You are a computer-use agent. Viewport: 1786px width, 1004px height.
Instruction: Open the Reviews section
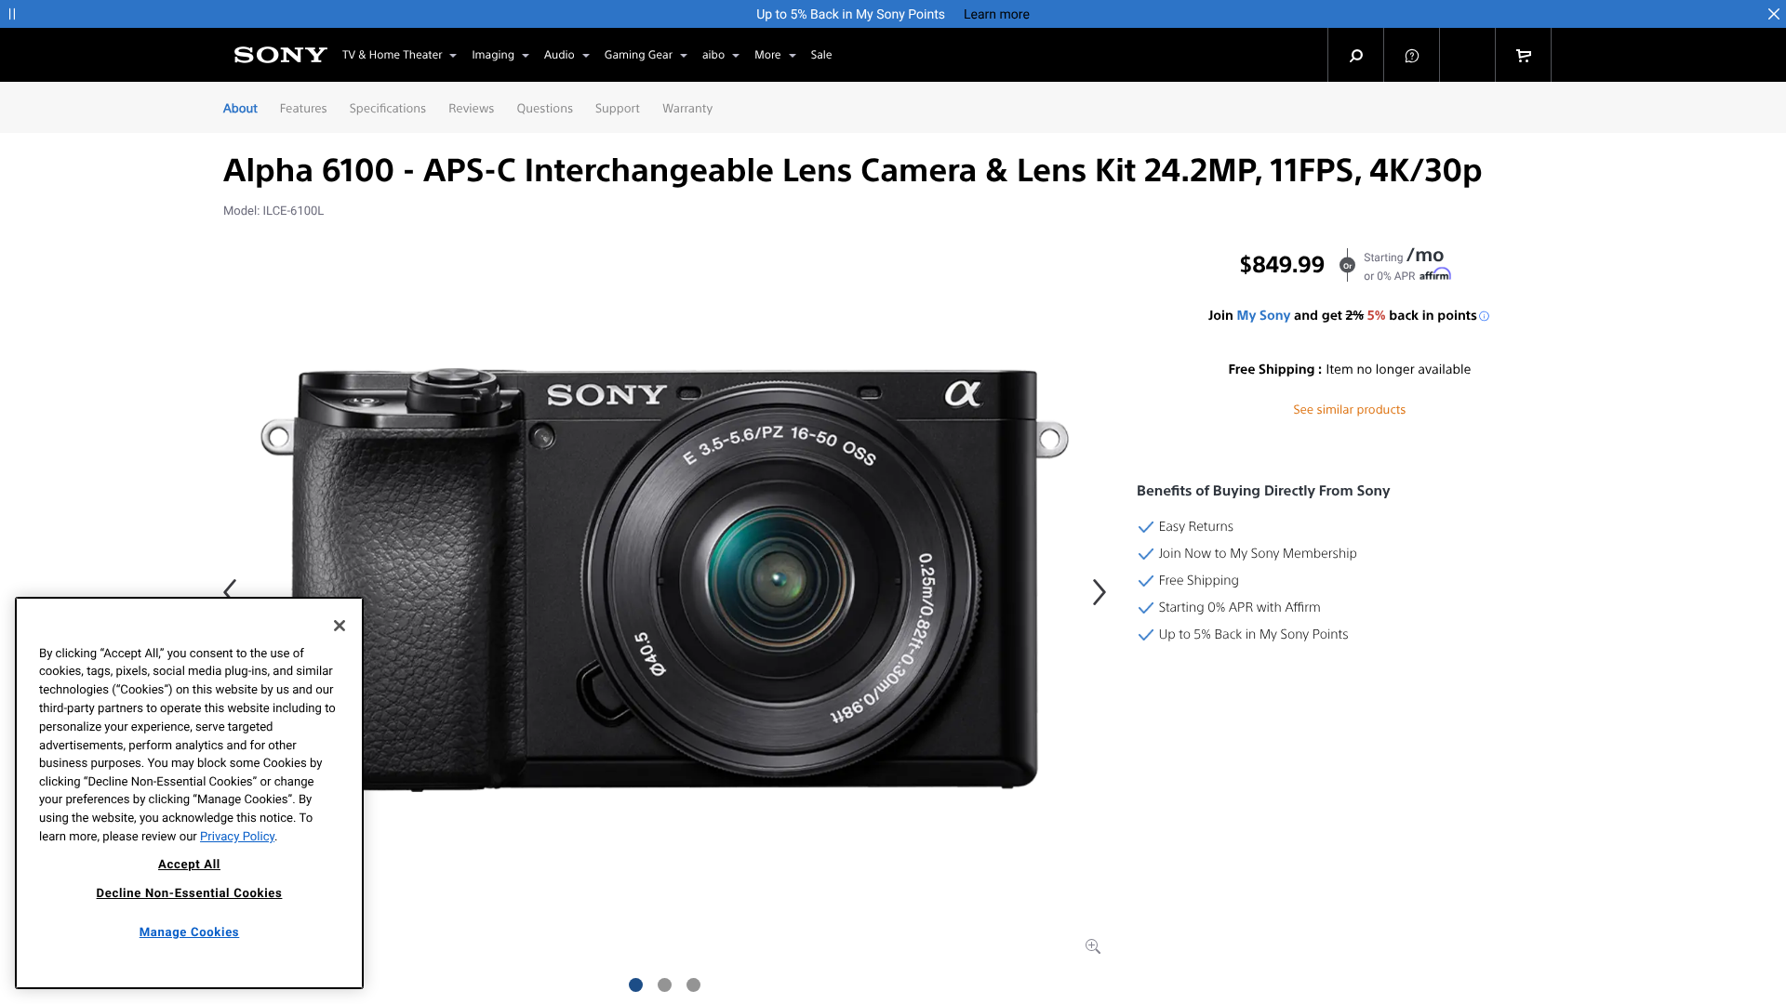(471, 108)
